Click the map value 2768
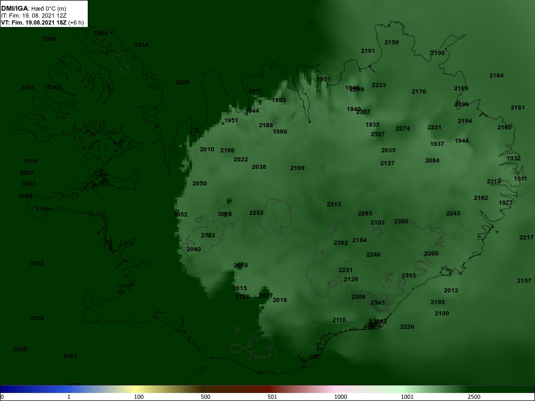The width and height of the screenshot is (535, 401). 242,297
